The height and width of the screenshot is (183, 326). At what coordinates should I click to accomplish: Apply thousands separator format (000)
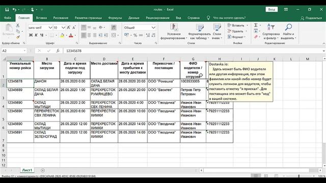point(141,35)
